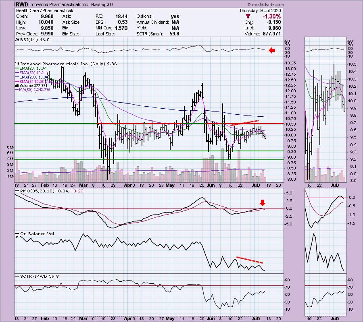The width and height of the screenshot is (363, 322).
Task: Click the dark blue swatch beside EMA(200)
Action: 17,77
